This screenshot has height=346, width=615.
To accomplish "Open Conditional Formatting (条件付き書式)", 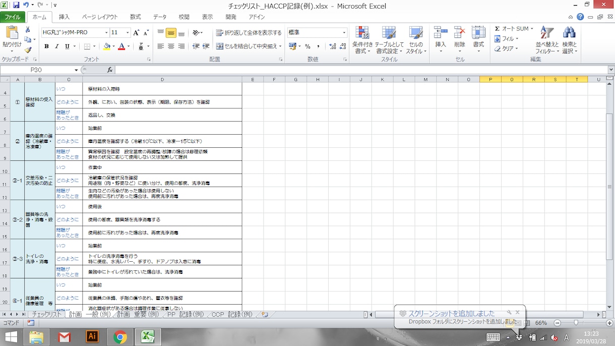I will pos(362,40).
